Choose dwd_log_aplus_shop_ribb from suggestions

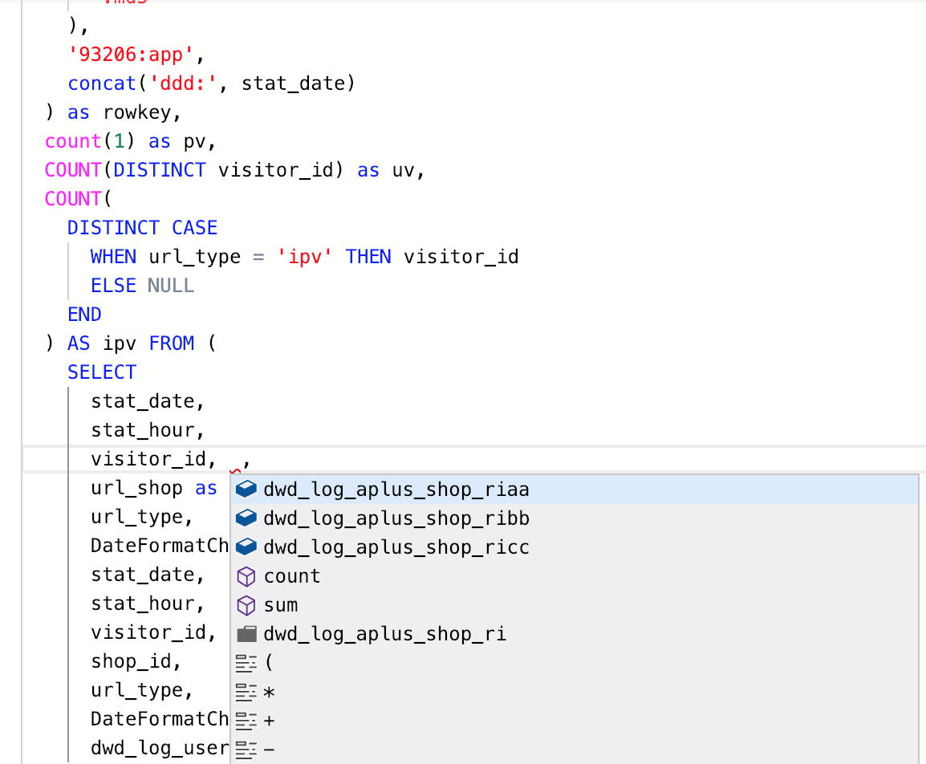[574, 518]
